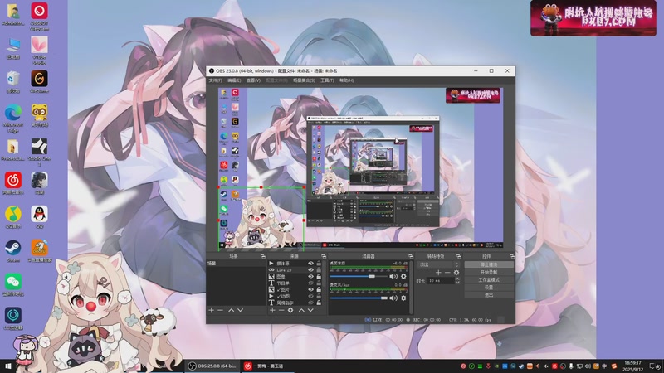The height and width of the screenshot is (373, 664).
Task: Click the 退出 button in OBS
Action: coord(489,295)
